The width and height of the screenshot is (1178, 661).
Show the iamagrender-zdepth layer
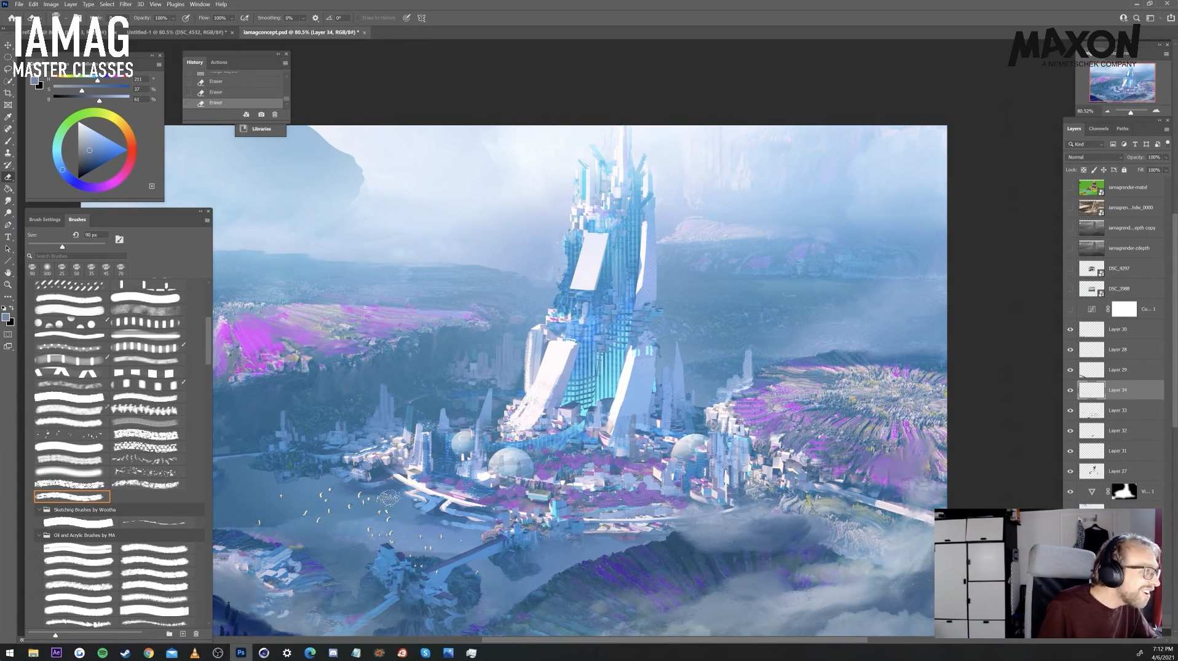pyautogui.click(x=1070, y=248)
